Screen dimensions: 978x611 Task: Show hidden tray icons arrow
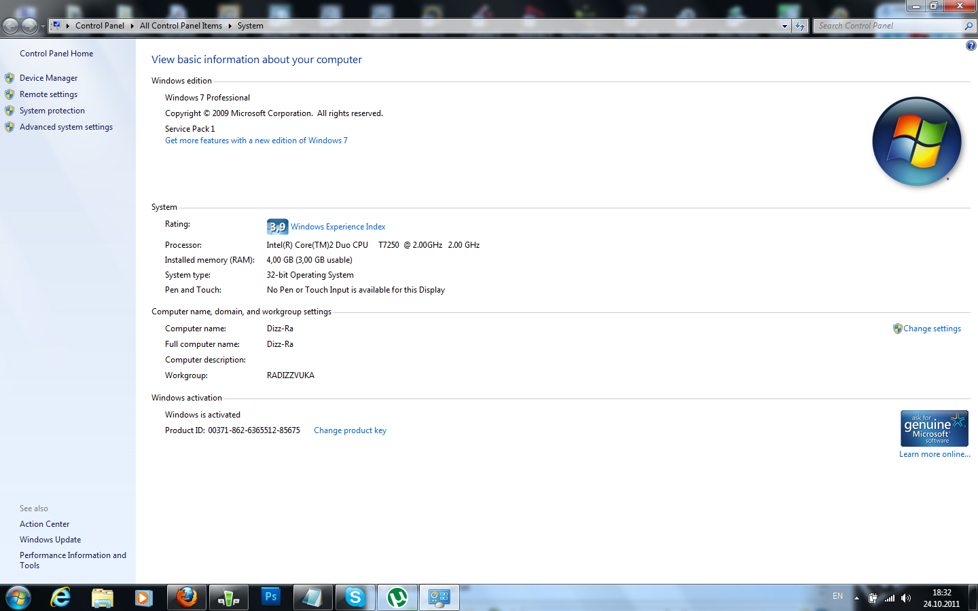[x=857, y=598]
